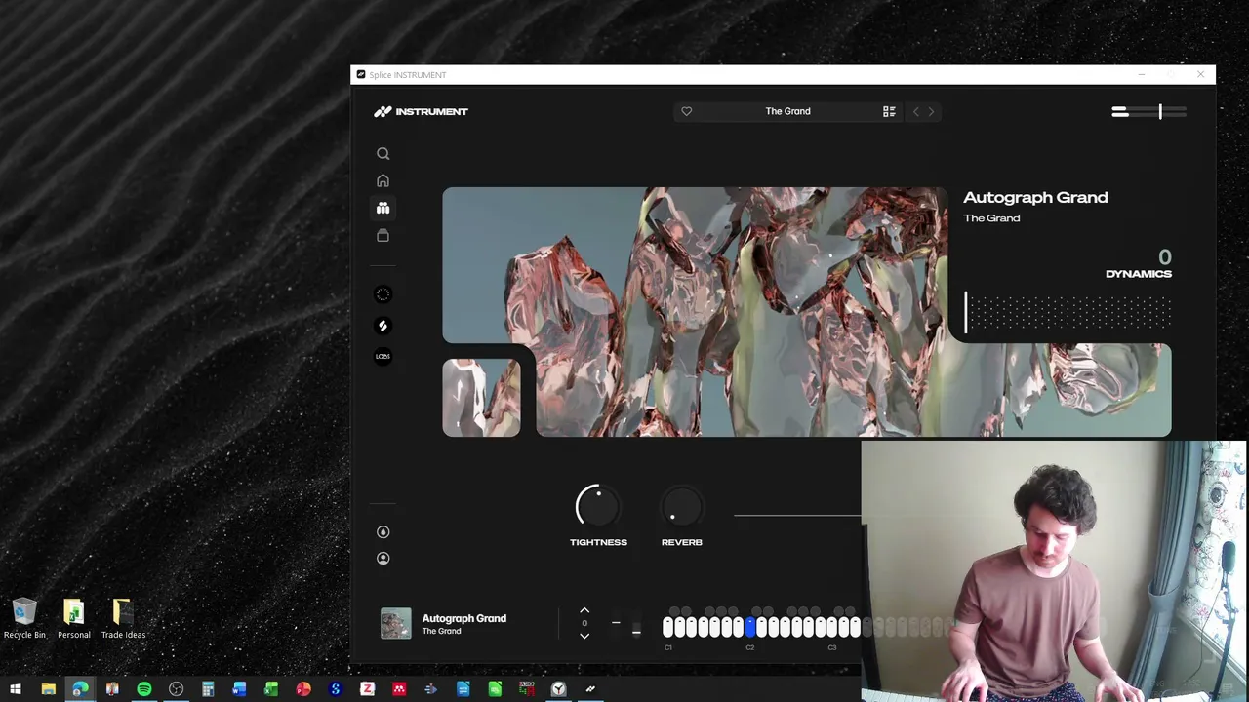Open Spotify from the taskbar
The image size is (1249, 702).
143,689
